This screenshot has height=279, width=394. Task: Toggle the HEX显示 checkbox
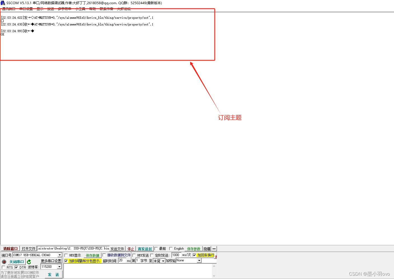click(x=66, y=255)
